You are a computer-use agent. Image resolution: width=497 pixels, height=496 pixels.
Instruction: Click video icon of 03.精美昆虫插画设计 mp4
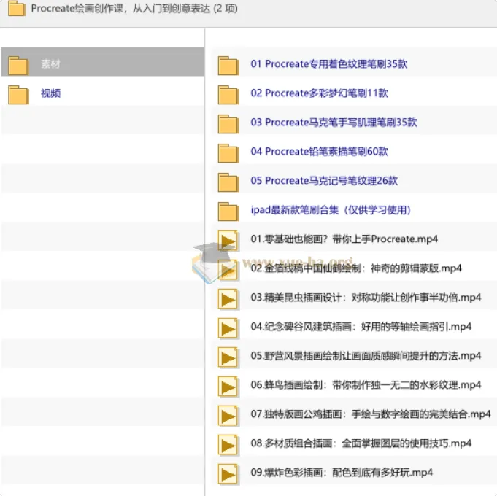point(228,299)
